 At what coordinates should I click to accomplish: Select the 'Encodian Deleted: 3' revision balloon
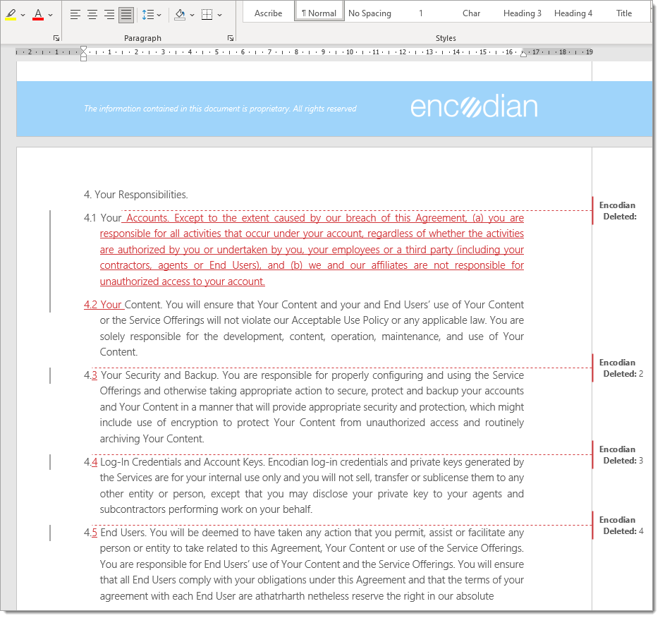pos(618,455)
